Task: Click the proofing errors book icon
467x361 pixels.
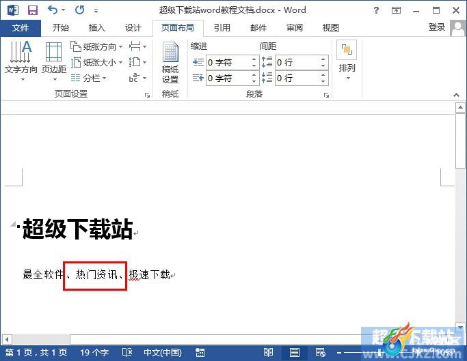Action: coord(127,353)
